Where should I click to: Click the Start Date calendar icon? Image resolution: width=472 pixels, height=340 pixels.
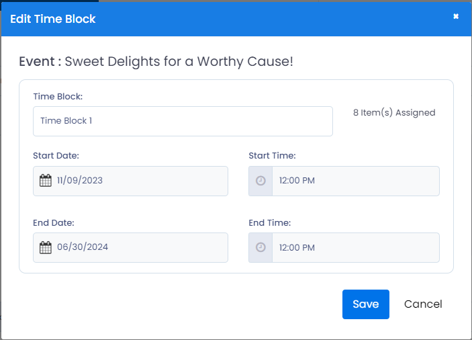(46, 181)
